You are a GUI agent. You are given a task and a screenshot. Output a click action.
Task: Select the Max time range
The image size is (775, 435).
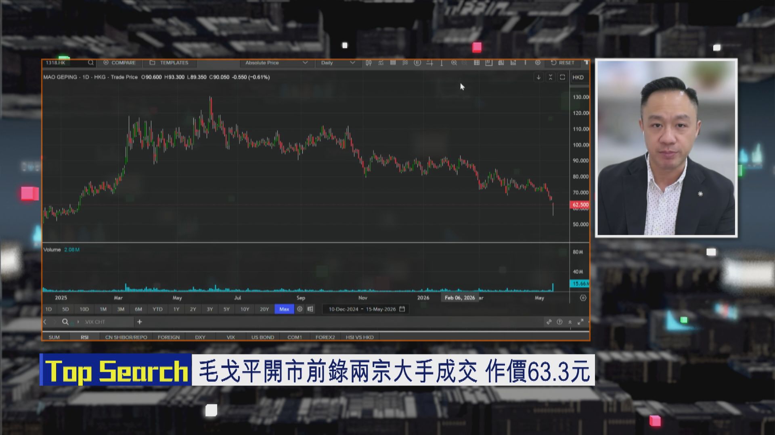click(x=284, y=309)
